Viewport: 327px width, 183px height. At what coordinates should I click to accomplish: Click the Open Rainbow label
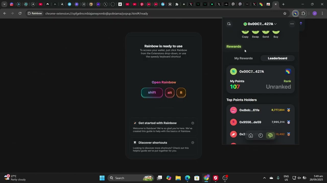(164, 82)
